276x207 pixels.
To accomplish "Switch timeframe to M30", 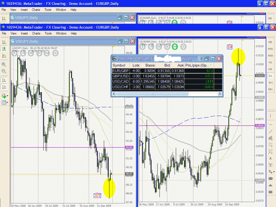I will [x=270, y=56].
